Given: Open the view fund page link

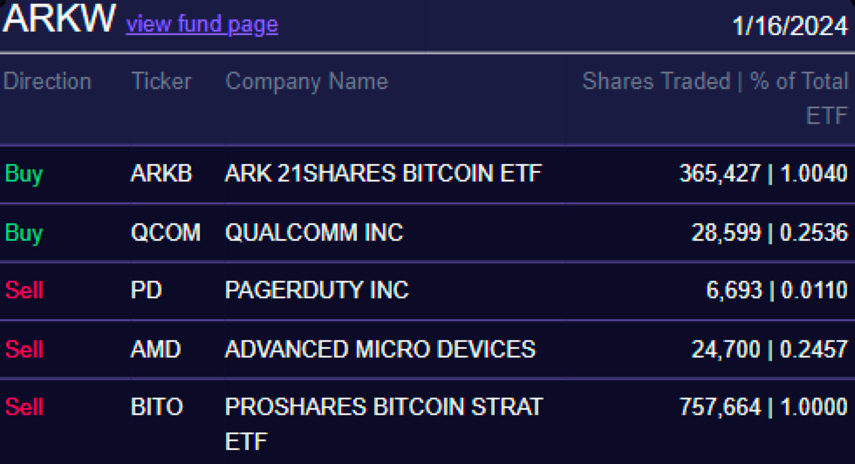Looking at the screenshot, I should (202, 24).
